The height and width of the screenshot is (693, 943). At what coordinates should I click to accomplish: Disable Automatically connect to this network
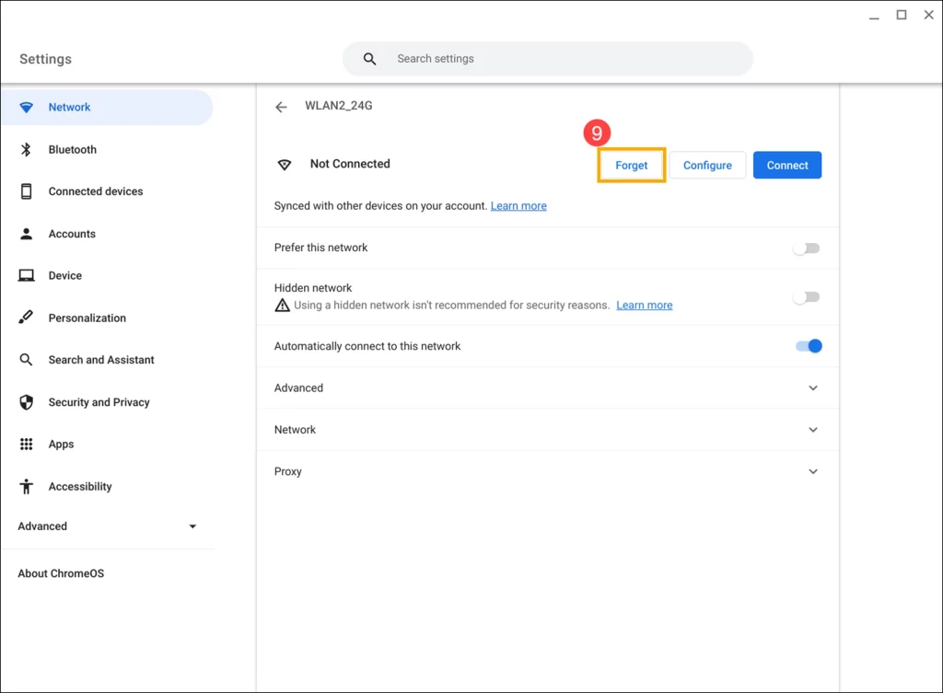tap(808, 345)
